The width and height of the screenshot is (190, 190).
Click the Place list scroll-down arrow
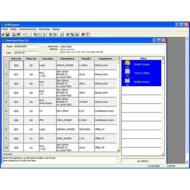(163, 154)
